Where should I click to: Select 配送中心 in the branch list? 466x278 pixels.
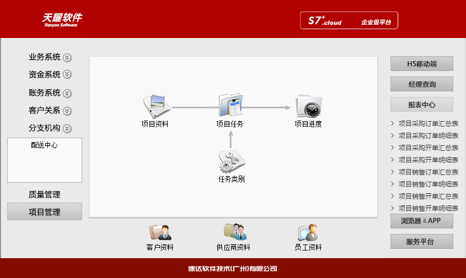coord(44,145)
